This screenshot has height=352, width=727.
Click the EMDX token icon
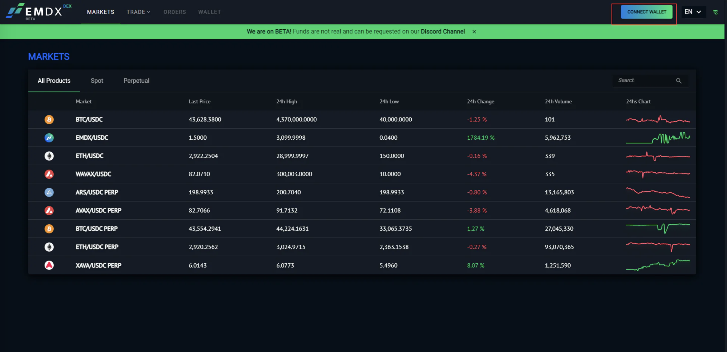click(49, 138)
